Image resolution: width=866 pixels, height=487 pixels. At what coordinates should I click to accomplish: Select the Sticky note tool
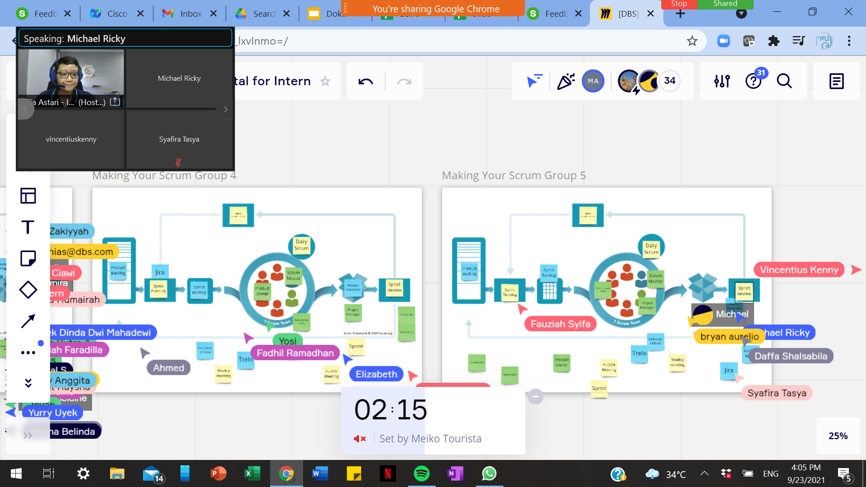28,258
